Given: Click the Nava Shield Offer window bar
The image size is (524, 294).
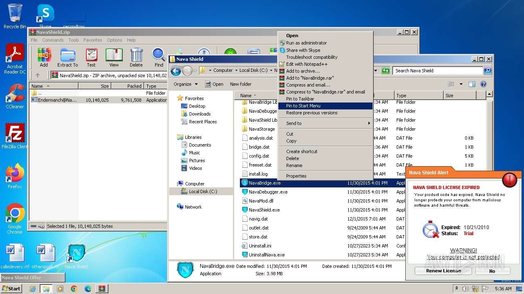Looking at the screenshot, I should [33, 278].
